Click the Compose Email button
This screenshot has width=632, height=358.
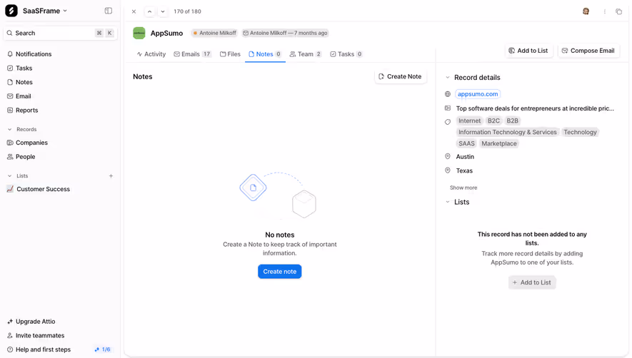tap(588, 51)
